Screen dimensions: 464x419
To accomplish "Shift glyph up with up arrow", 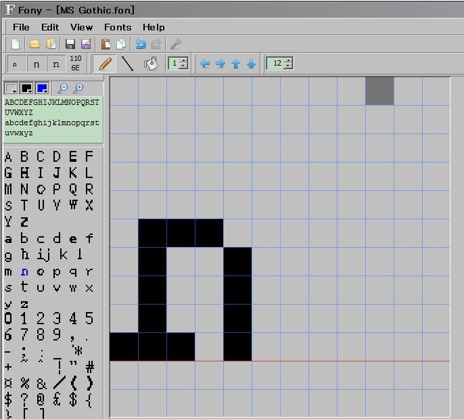I will click(235, 64).
